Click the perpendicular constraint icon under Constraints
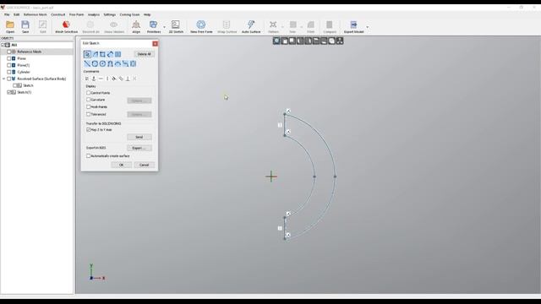This screenshot has height=304, width=541. [x=128, y=79]
